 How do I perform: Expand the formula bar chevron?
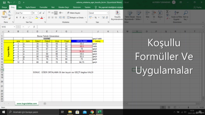(x=203, y=27)
